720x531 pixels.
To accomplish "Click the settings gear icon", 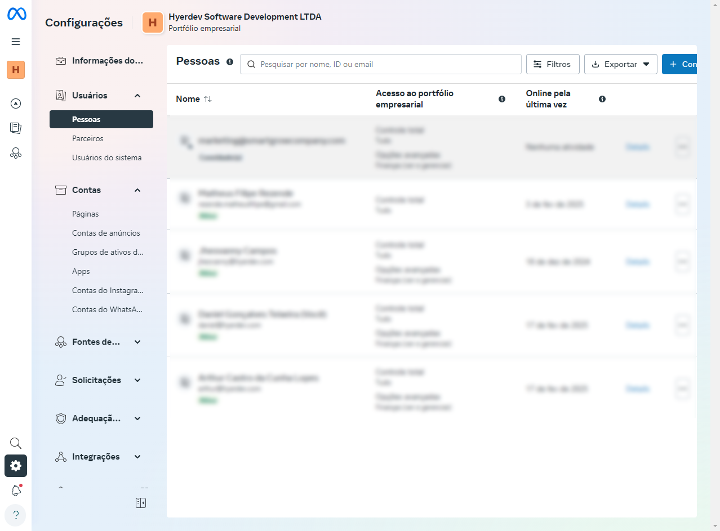I will point(16,466).
